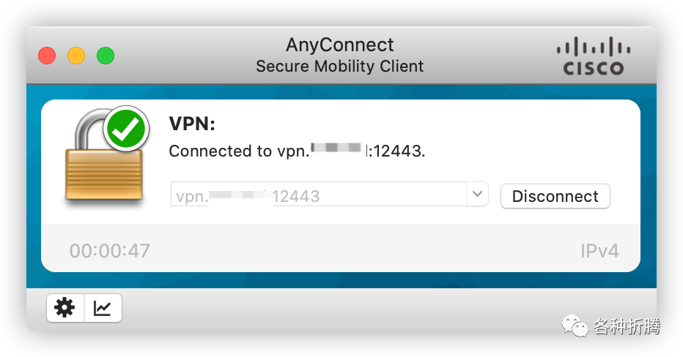
Task: Click the red close window button
Action: tap(47, 56)
